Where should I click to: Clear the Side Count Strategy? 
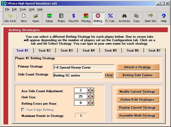109,75
